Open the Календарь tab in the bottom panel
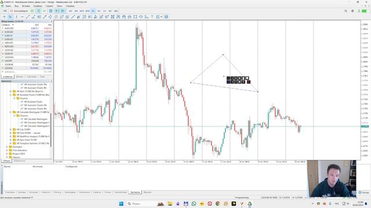 click(70, 192)
